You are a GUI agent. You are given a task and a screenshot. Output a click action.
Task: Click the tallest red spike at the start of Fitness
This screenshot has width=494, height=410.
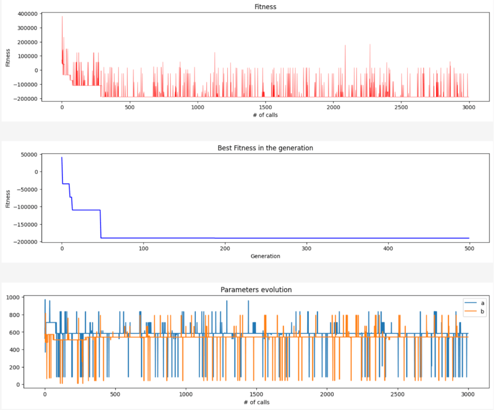pos(62,17)
